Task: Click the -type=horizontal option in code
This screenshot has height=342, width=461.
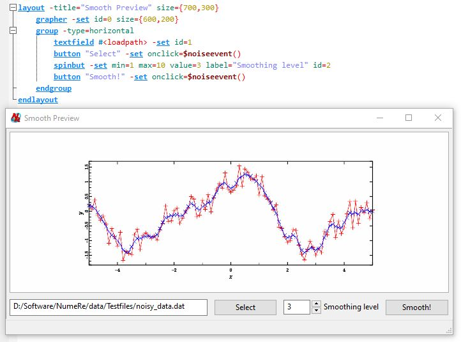Action: (98, 31)
